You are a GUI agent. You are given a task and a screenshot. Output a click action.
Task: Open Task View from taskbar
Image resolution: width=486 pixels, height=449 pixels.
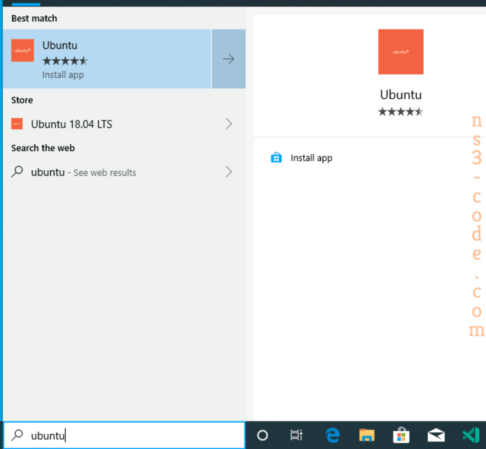(x=296, y=435)
